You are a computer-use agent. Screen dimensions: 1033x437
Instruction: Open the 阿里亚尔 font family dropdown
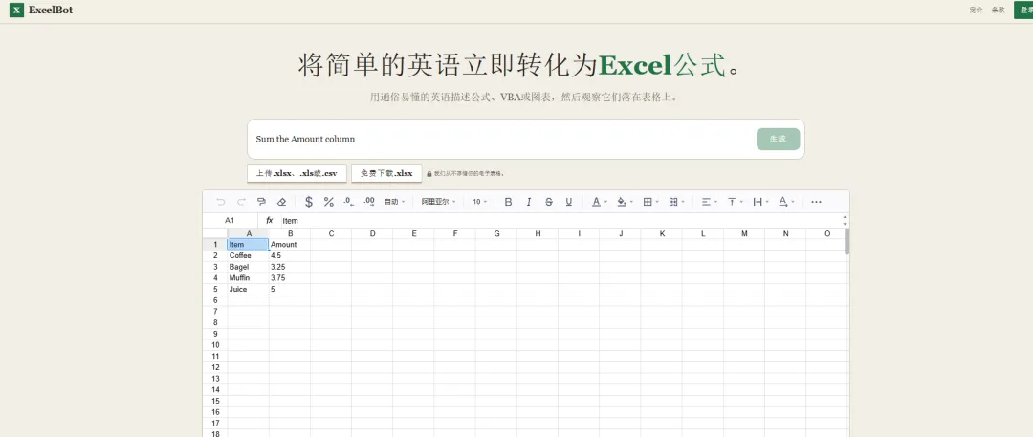pyautogui.click(x=438, y=202)
